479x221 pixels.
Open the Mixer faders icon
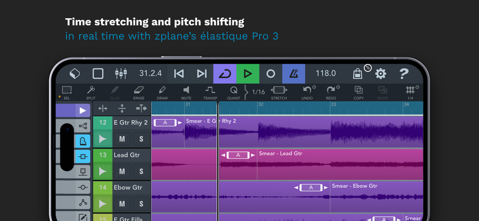pos(121,73)
